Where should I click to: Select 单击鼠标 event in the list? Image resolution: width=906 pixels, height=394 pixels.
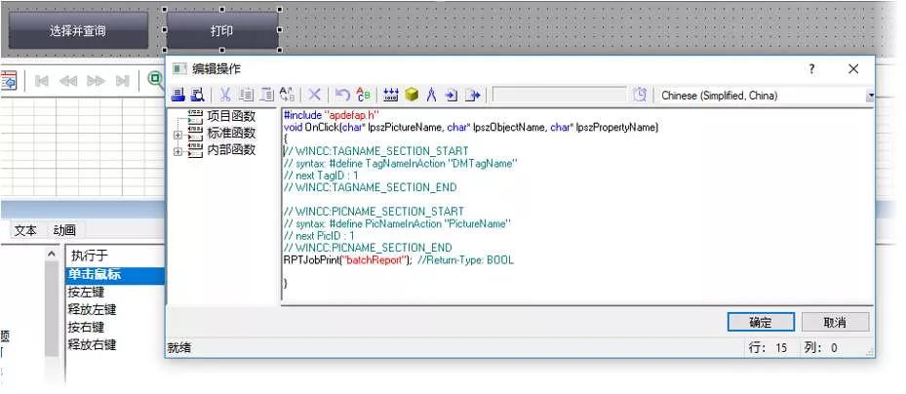[x=115, y=274]
